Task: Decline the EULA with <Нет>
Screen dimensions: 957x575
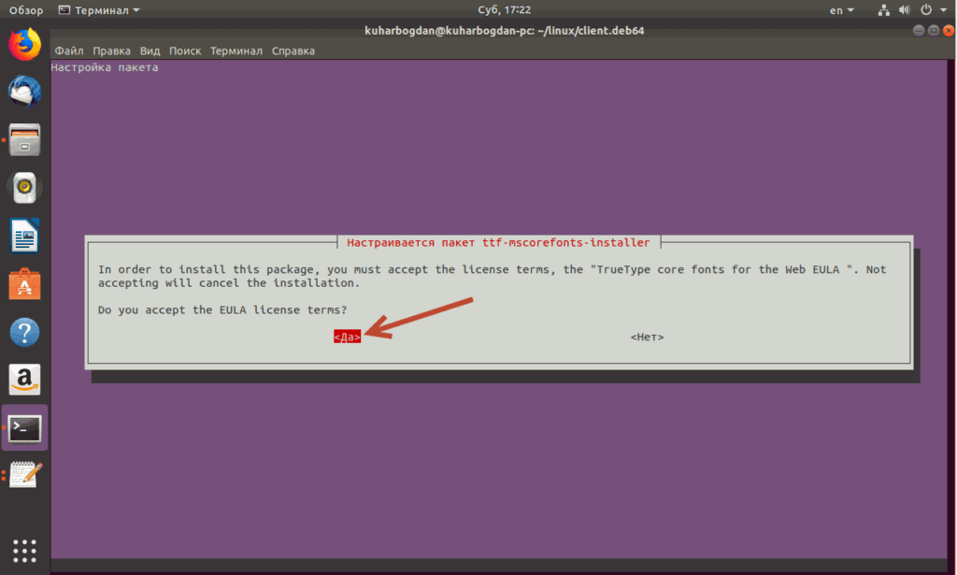Action: (x=647, y=337)
